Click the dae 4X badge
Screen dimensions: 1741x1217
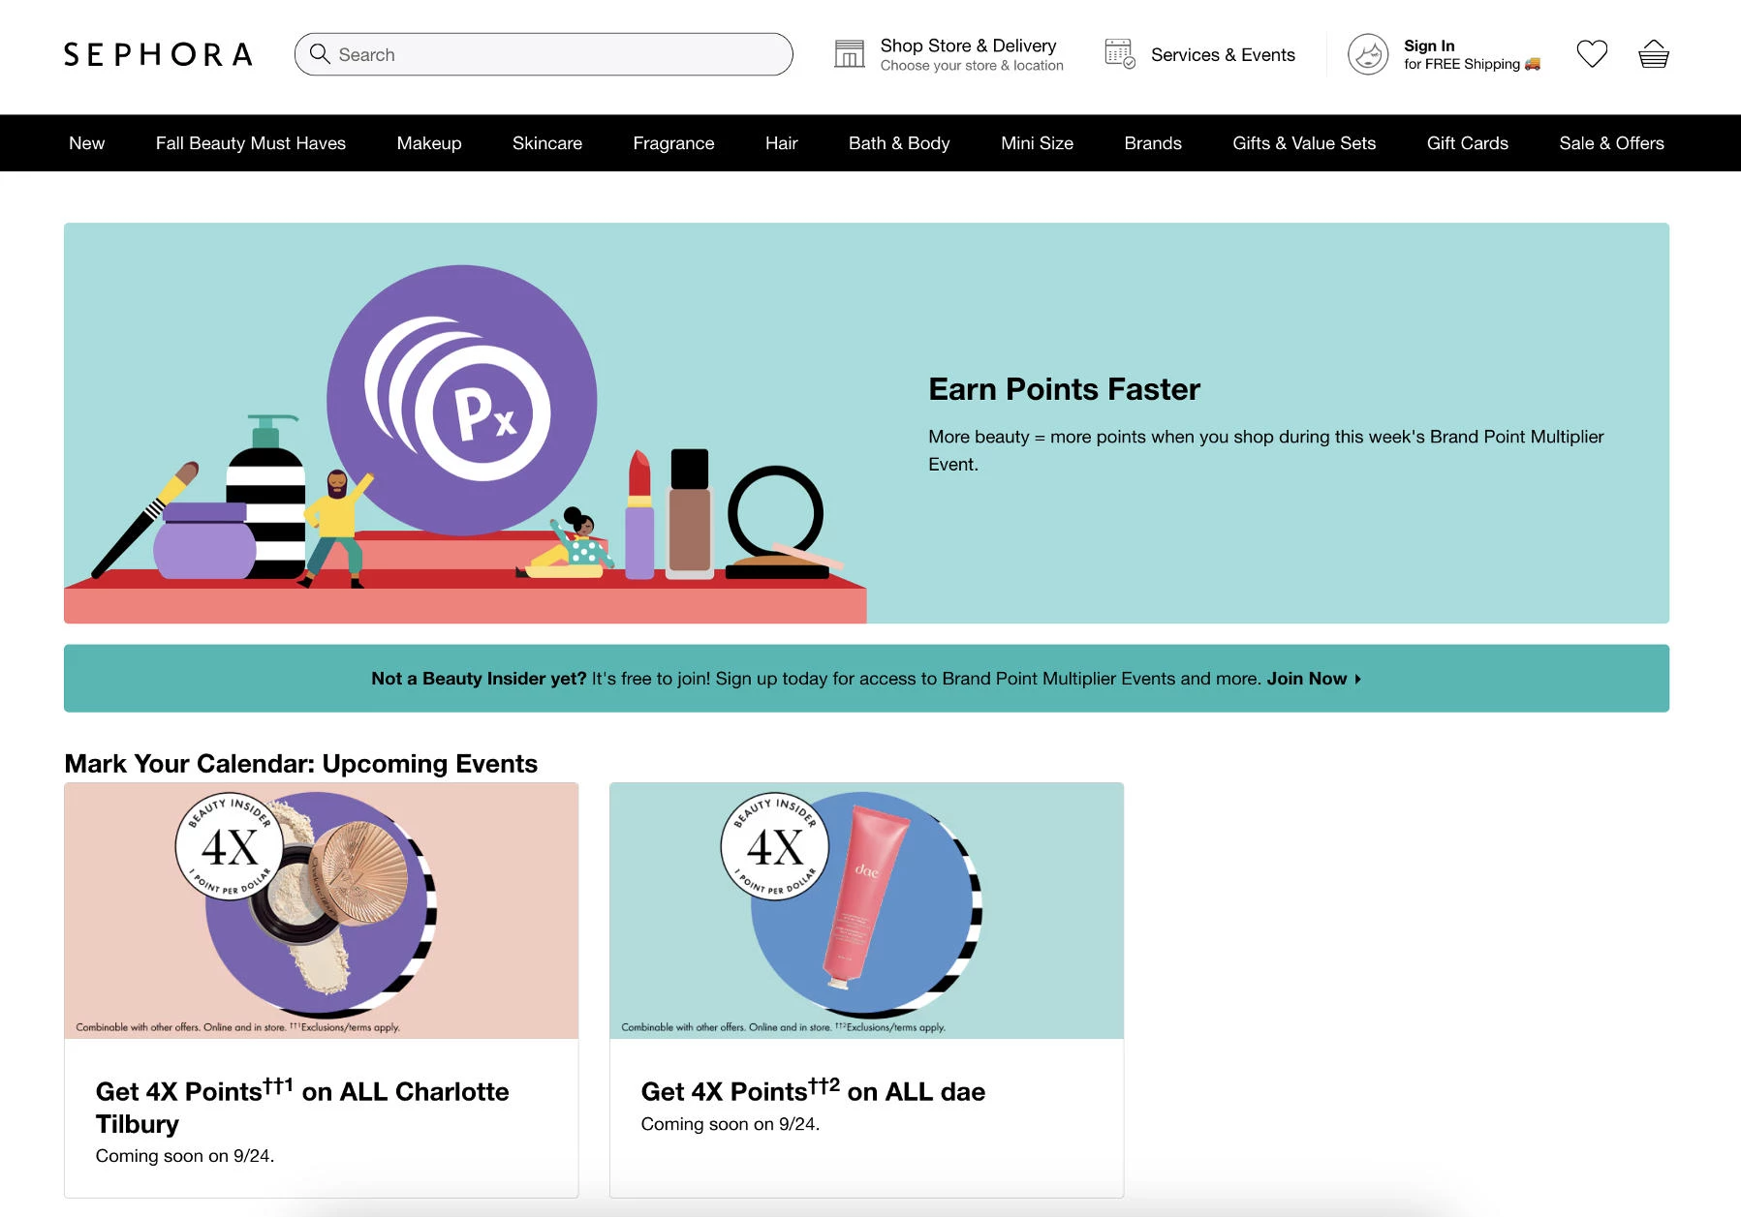click(775, 846)
